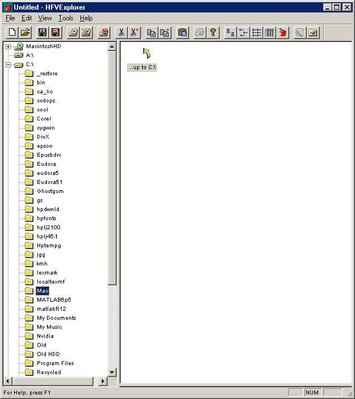Click the Cut scissors toolbar icon
The width and height of the screenshot is (355, 399).
[x=121, y=33]
